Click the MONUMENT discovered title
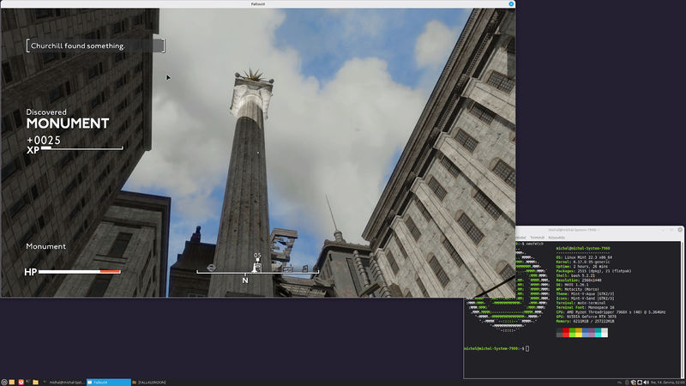 point(68,124)
